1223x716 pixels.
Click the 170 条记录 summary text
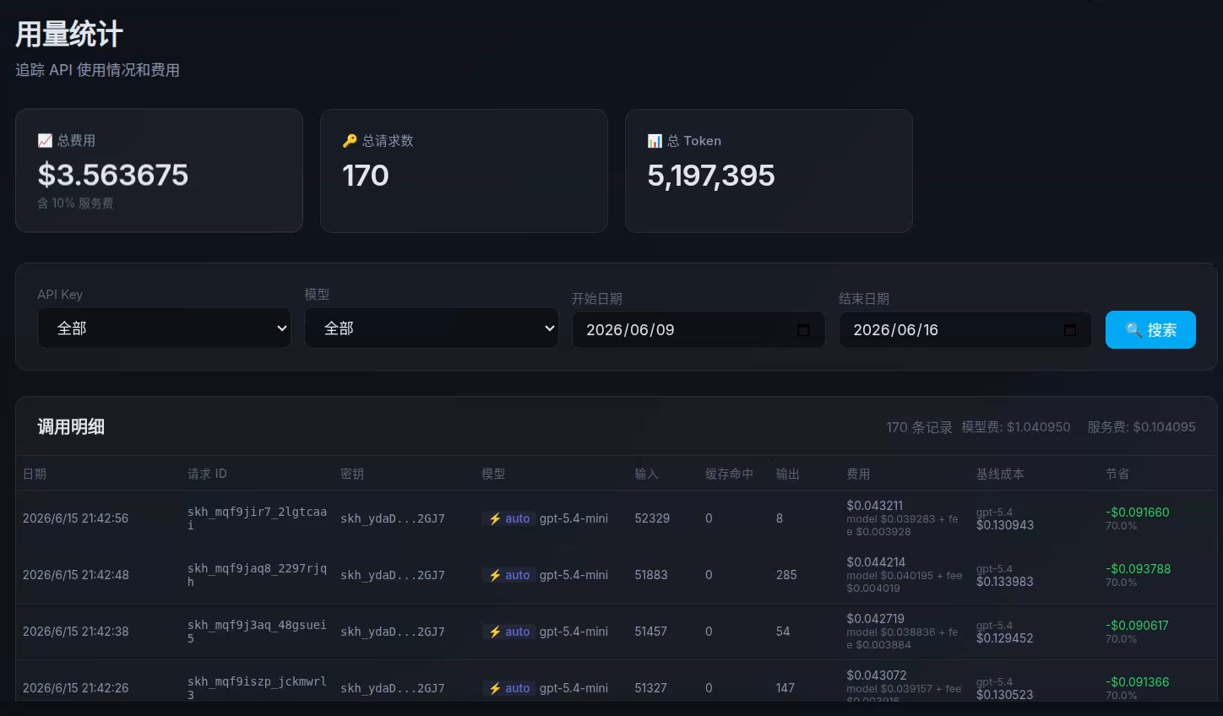(919, 427)
